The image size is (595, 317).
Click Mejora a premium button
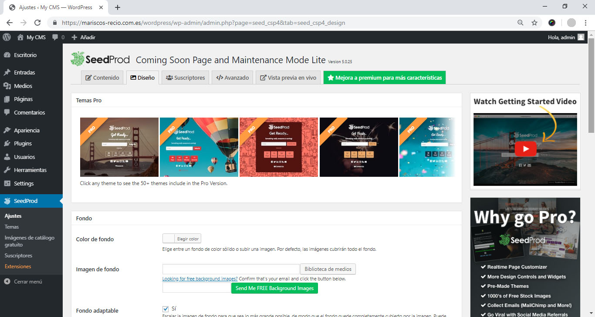click(385, 78)
